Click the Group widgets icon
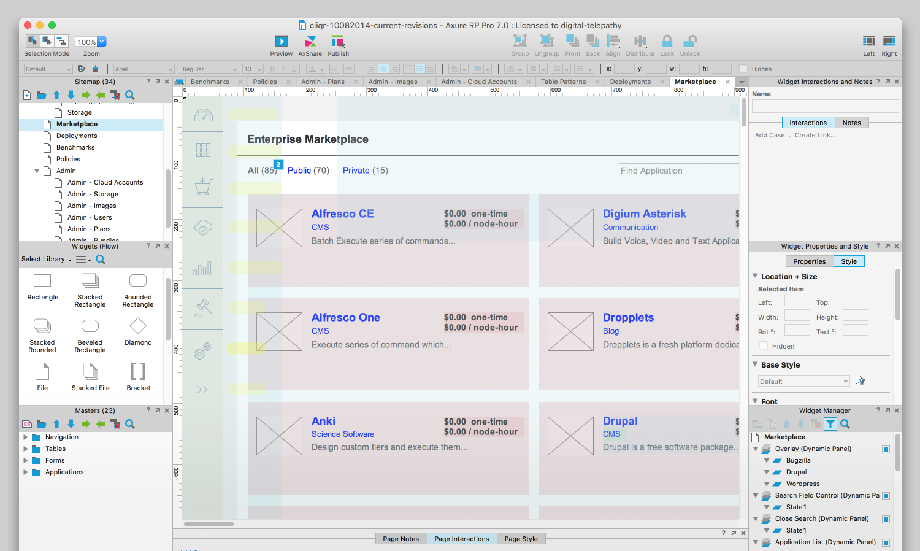The width and height of the screenshot is (920, 551). (x=519, y=41)
